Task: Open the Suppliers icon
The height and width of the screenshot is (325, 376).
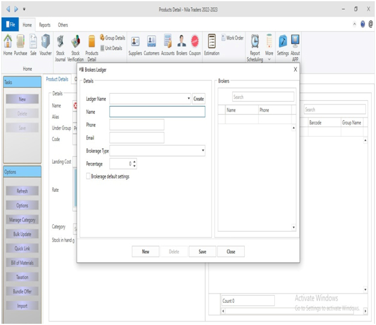Action: click(x=135, y=45)
